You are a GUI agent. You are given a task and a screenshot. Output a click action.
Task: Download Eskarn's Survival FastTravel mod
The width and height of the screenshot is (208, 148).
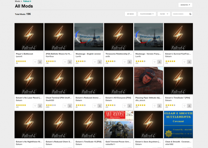pyautogui.click(x=189, y=62)
